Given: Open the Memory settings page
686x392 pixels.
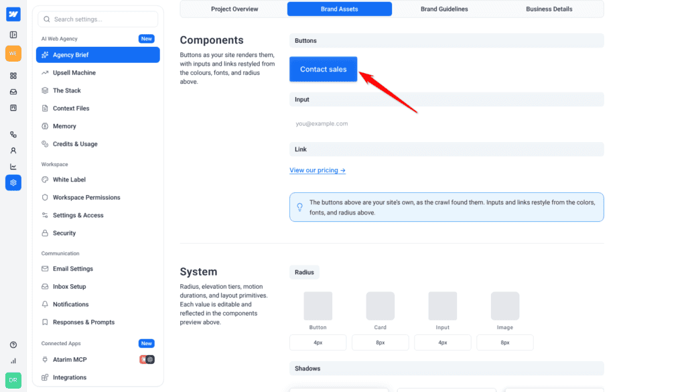Looking at the screenshot, I should (x=98, y=126).
